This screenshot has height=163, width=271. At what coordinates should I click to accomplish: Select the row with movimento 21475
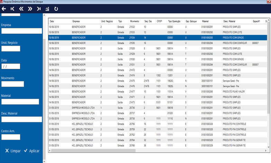[158, 81]
